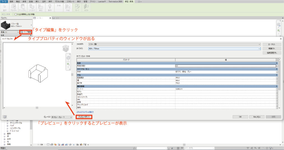Click the ViewCube in the preview pane
Viewport: 284px width, 150px height.
(x=66, y=48)
